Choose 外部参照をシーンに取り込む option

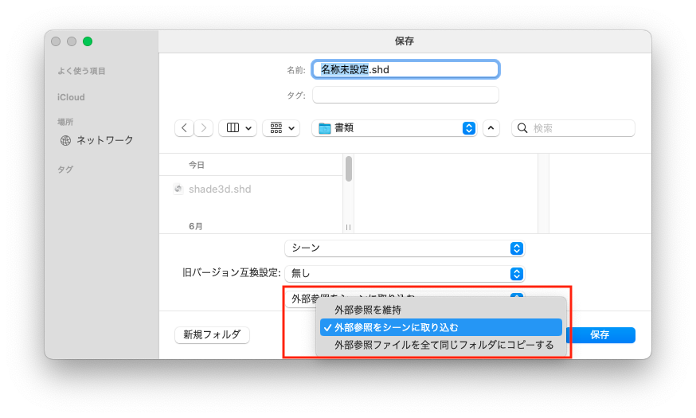[x=397, y=327]
